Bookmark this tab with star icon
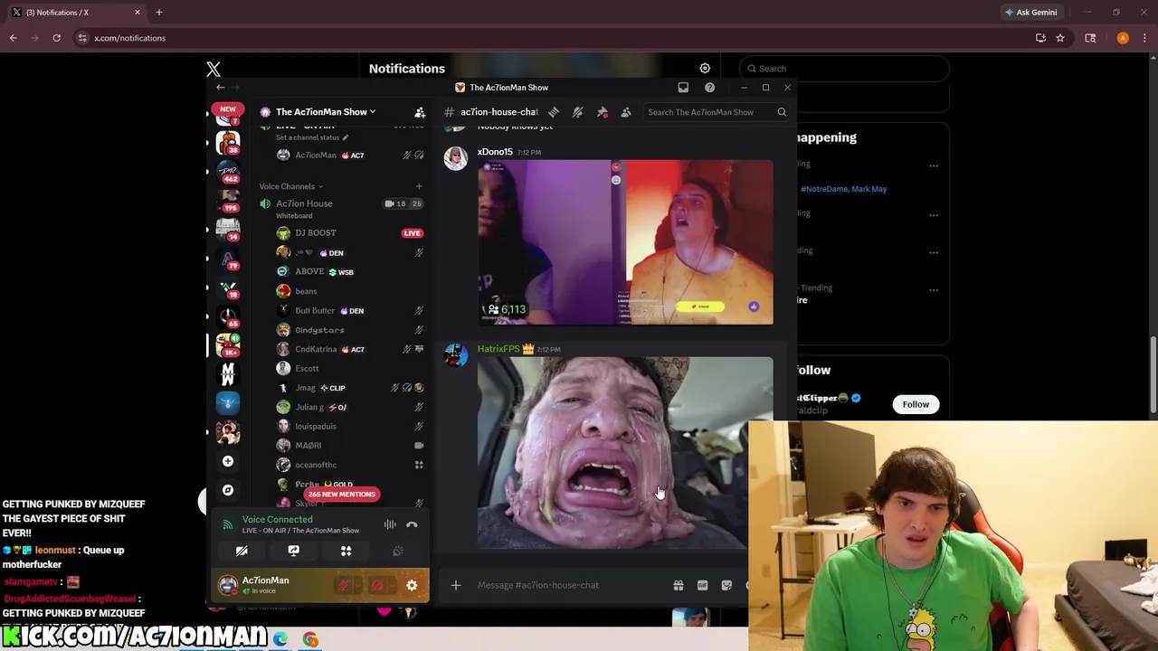Image resolution: width=1158 pixels, height=651 pixels. click(x=1060, y=38)
